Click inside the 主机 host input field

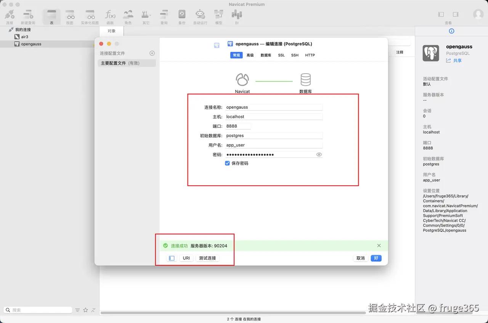[274, 116]
